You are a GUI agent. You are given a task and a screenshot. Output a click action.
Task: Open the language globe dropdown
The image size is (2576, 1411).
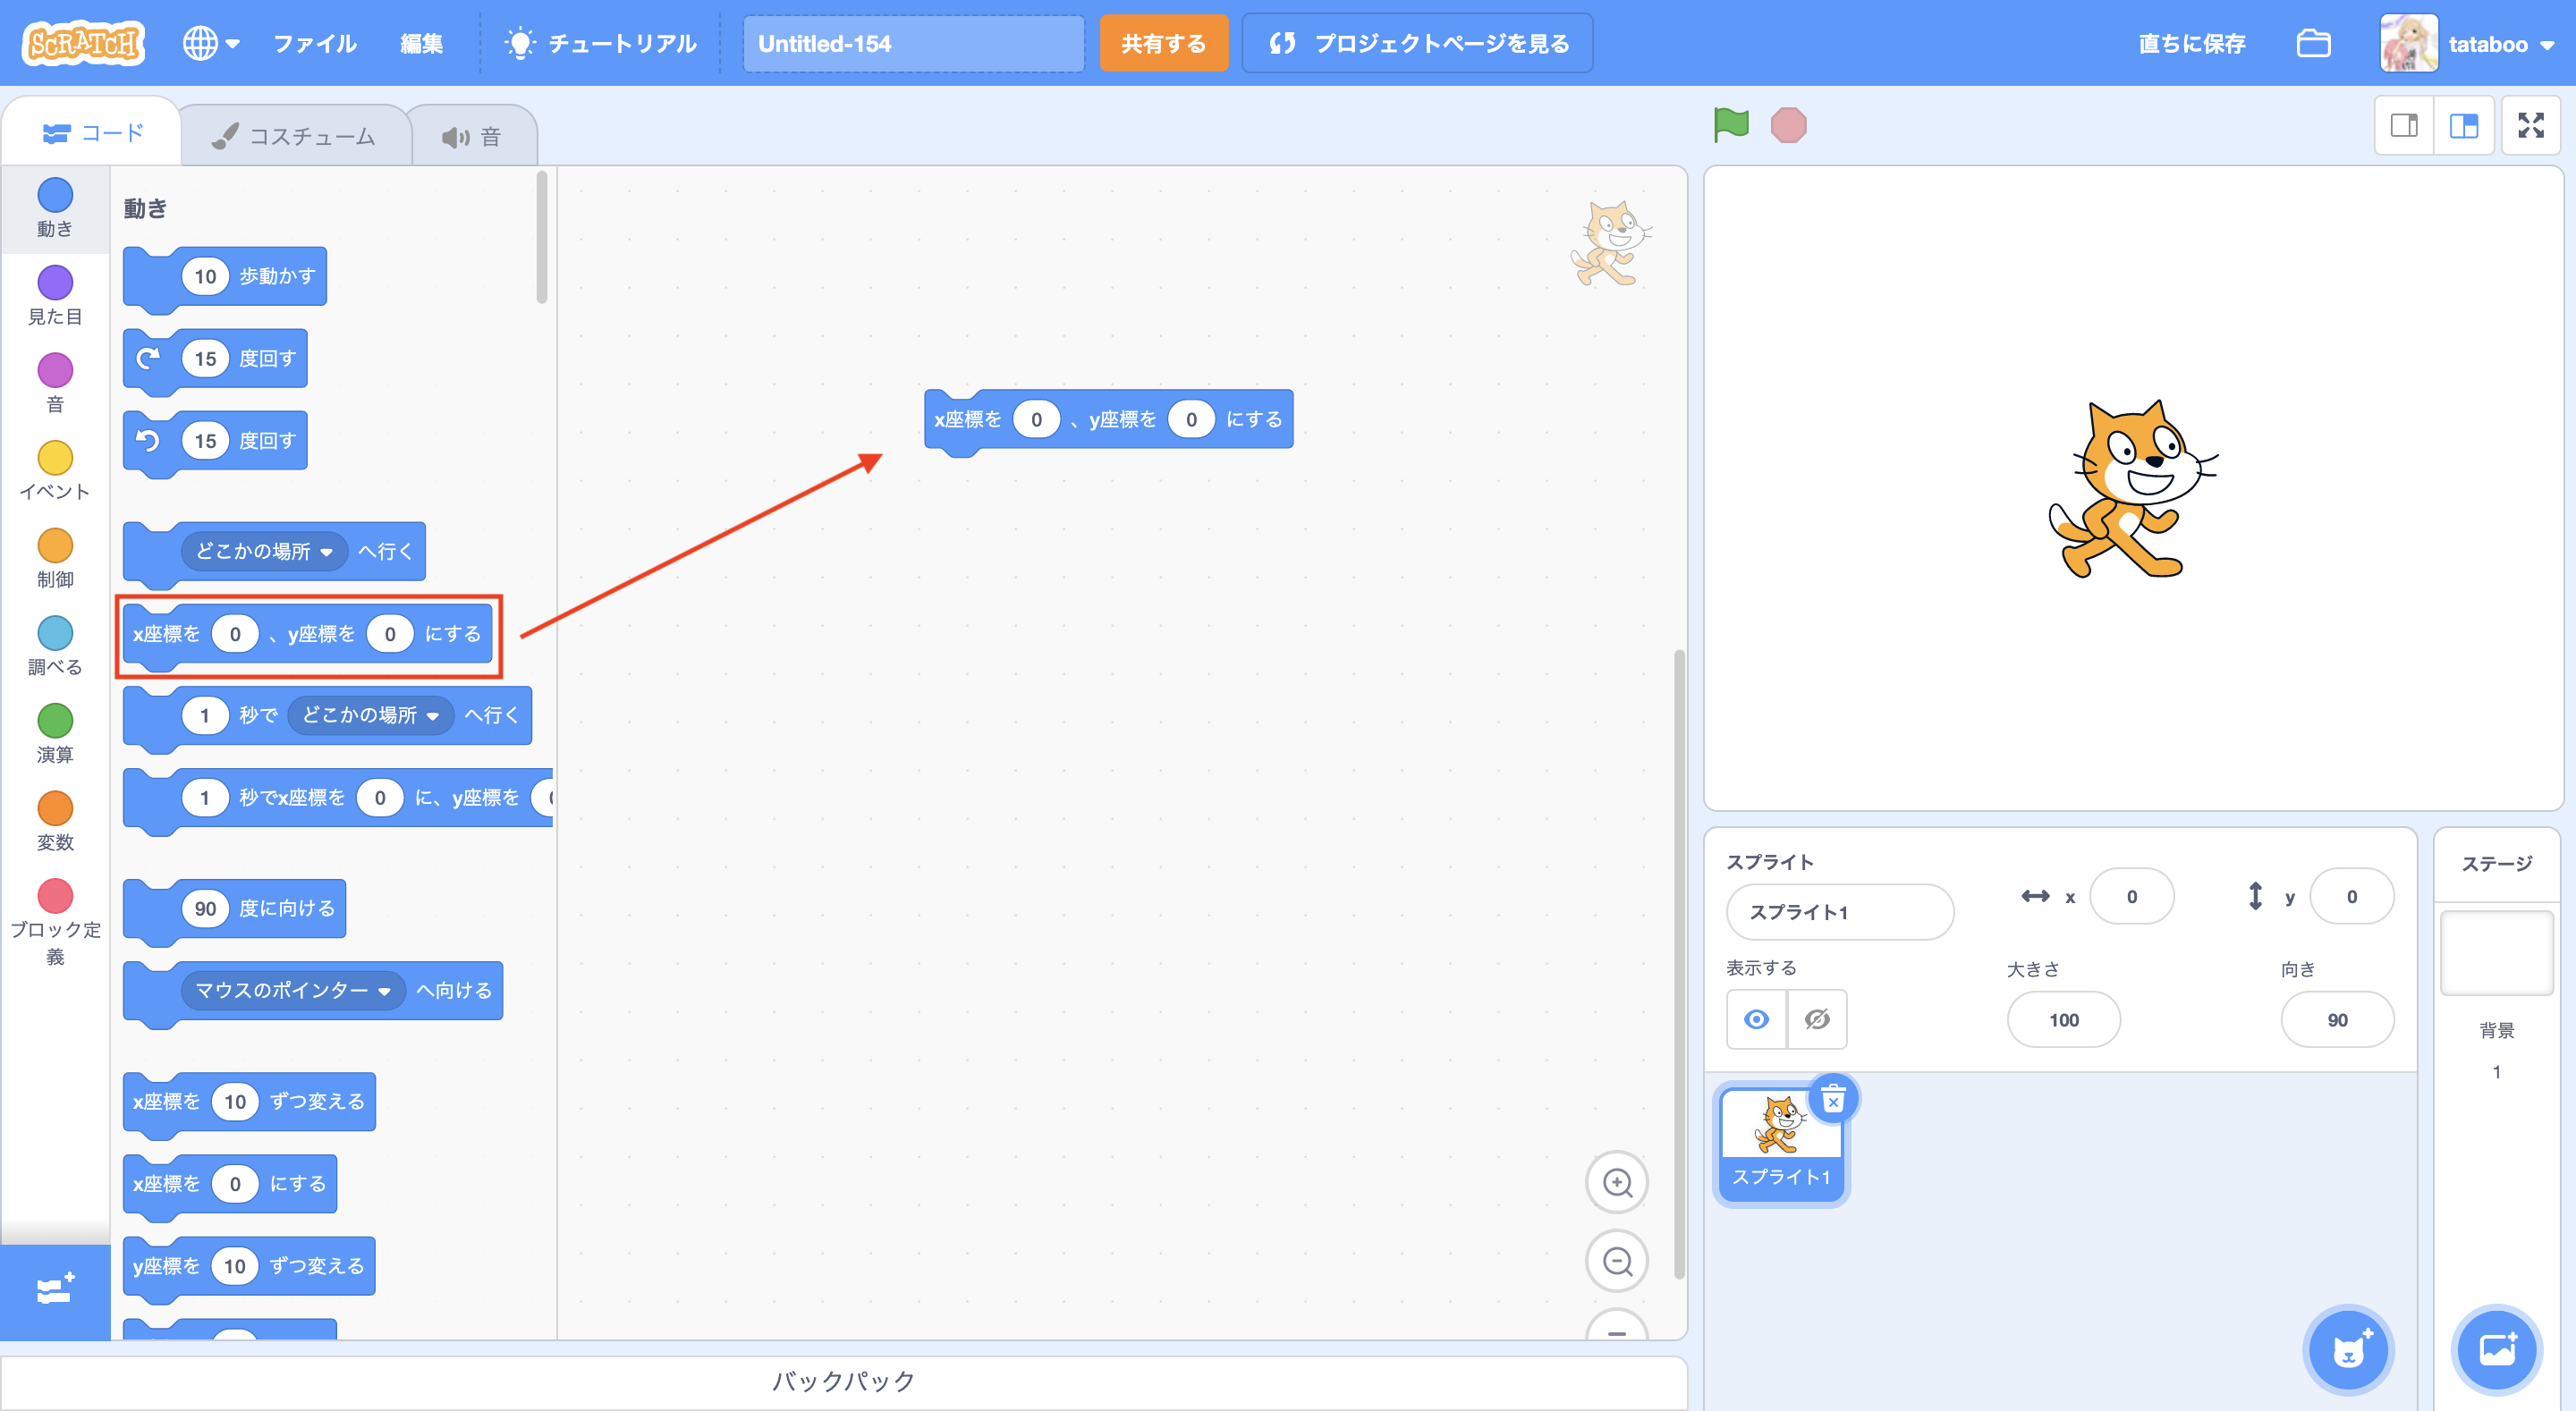(x=210, y=44)
